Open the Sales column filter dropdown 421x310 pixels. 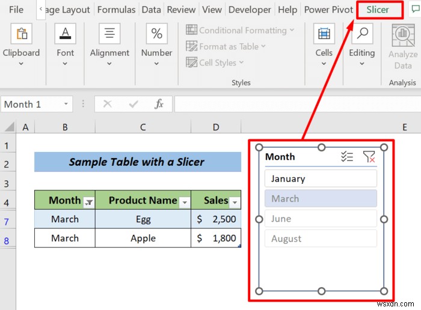click(235, 202)
